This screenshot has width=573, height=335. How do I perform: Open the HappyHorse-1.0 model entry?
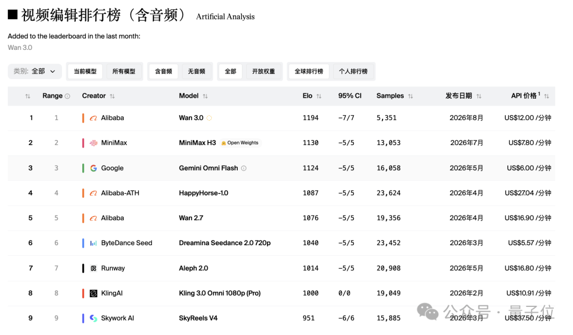click(x=204, y=193)
